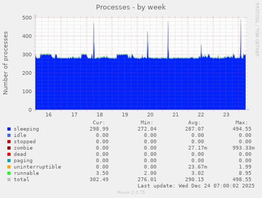
Task: Click sleeping minimum value 272.04
Action: coord(147,129)
